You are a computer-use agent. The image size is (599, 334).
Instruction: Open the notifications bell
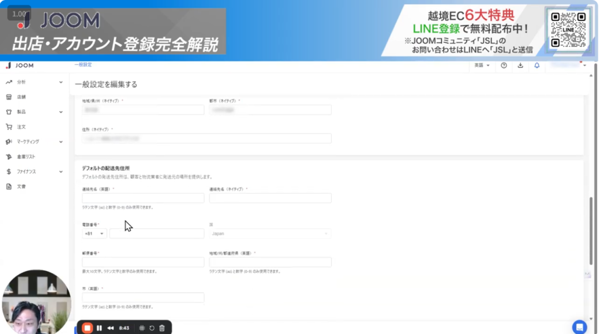point(537,65)
